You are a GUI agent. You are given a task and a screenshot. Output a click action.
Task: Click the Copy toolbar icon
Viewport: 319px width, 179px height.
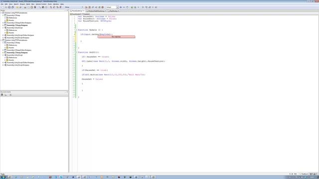(x=28, y=7)
